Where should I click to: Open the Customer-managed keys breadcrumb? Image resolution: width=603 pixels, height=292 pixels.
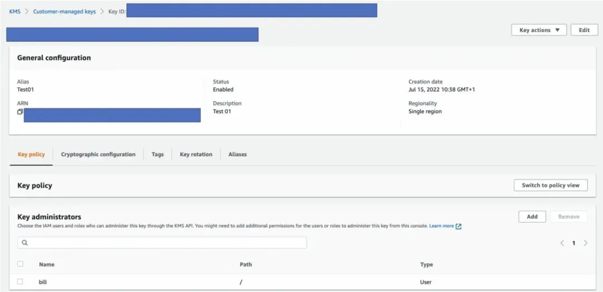coord(64,11)
